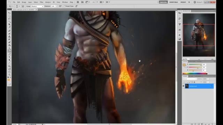Click the Navigator preview thumbnail

click(x=199, y=35)
